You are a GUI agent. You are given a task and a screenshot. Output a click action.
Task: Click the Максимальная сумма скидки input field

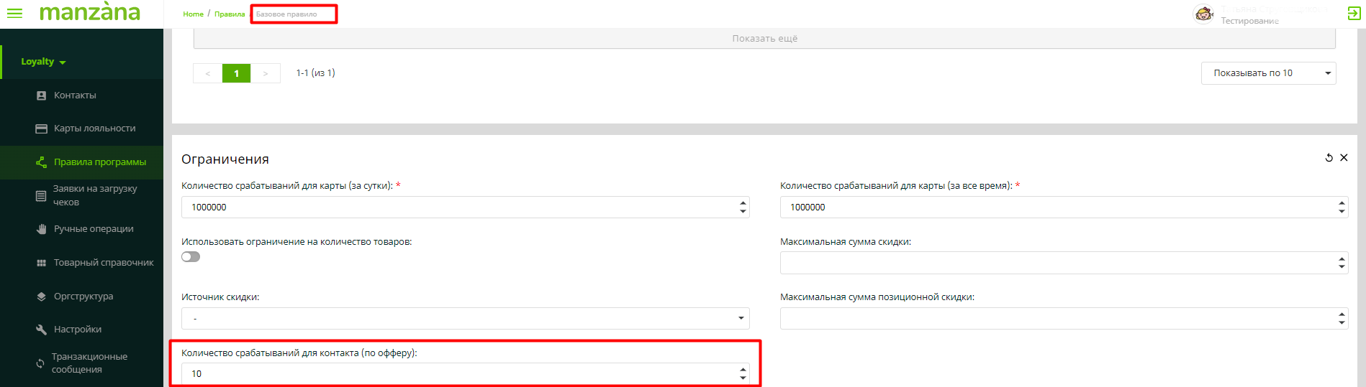[x=1058, y=263]
